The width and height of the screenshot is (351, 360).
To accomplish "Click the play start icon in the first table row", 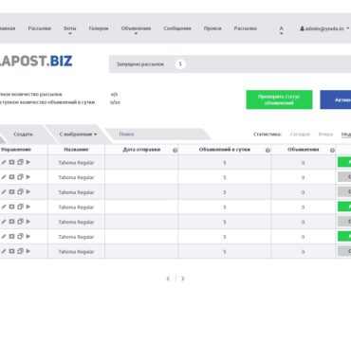I will point(28,162).
